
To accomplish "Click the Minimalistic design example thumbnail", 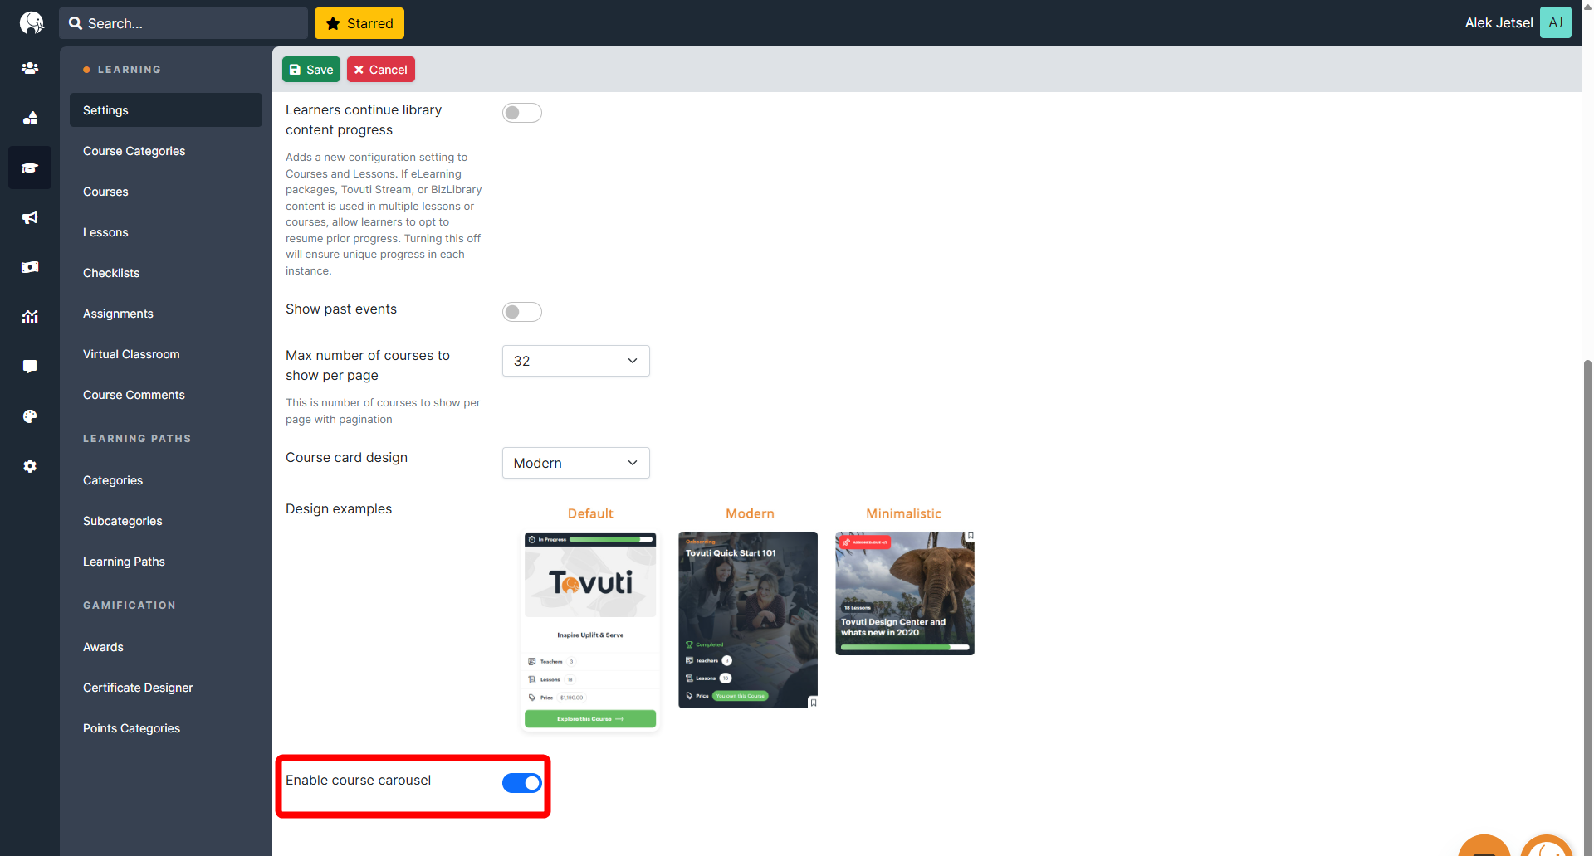I will [904, 593].
